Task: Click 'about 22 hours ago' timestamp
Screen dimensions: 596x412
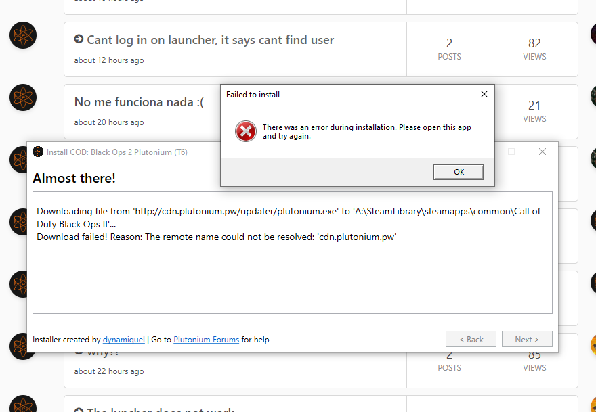Action: point(109,371)
